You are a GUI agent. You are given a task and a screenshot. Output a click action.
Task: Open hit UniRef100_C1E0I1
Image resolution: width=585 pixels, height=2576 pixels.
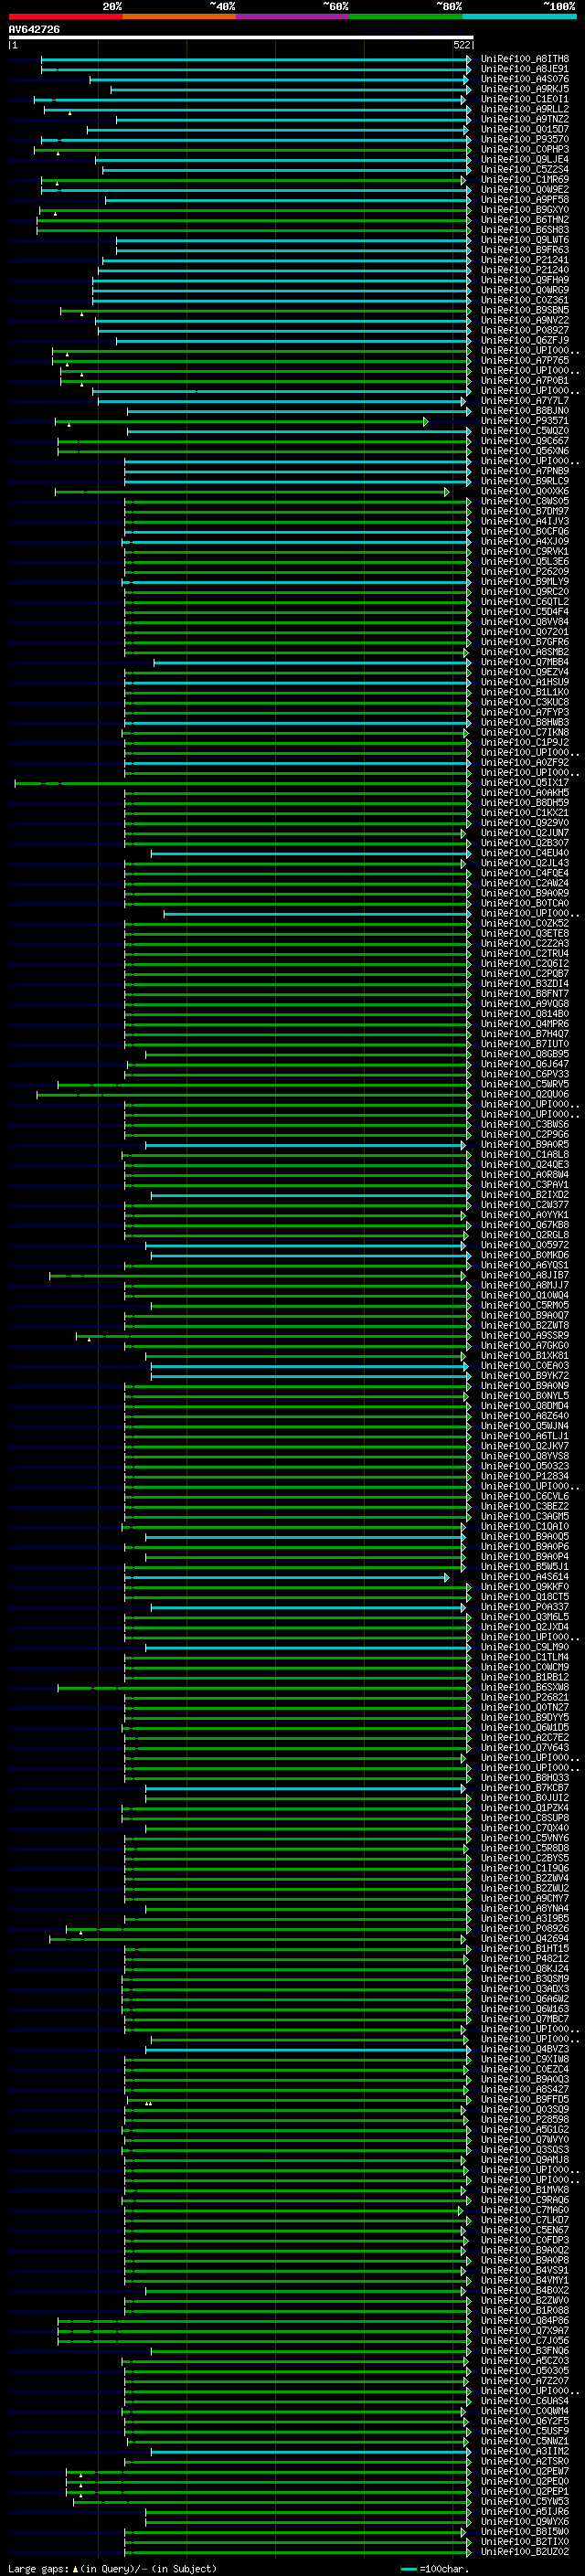525,99
